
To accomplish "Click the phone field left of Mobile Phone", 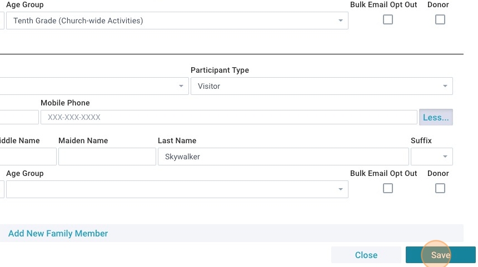I will 19,118.
